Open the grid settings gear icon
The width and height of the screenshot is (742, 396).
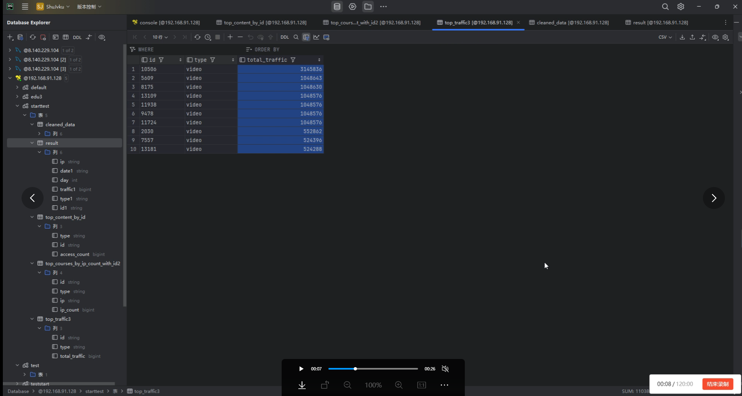click(725, 37)
